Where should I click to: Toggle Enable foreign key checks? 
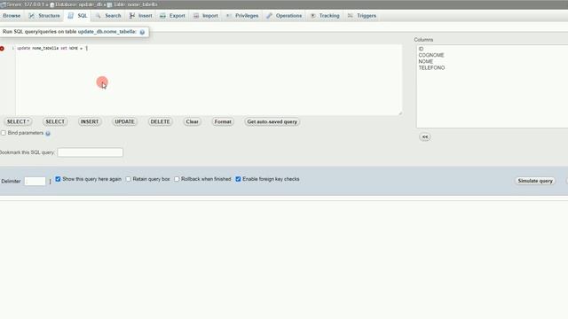click(x=238, y=179)
